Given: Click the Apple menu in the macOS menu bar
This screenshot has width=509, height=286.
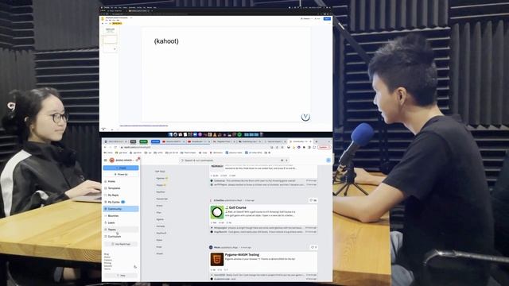Looking at the screenshot, I should 102,7.
